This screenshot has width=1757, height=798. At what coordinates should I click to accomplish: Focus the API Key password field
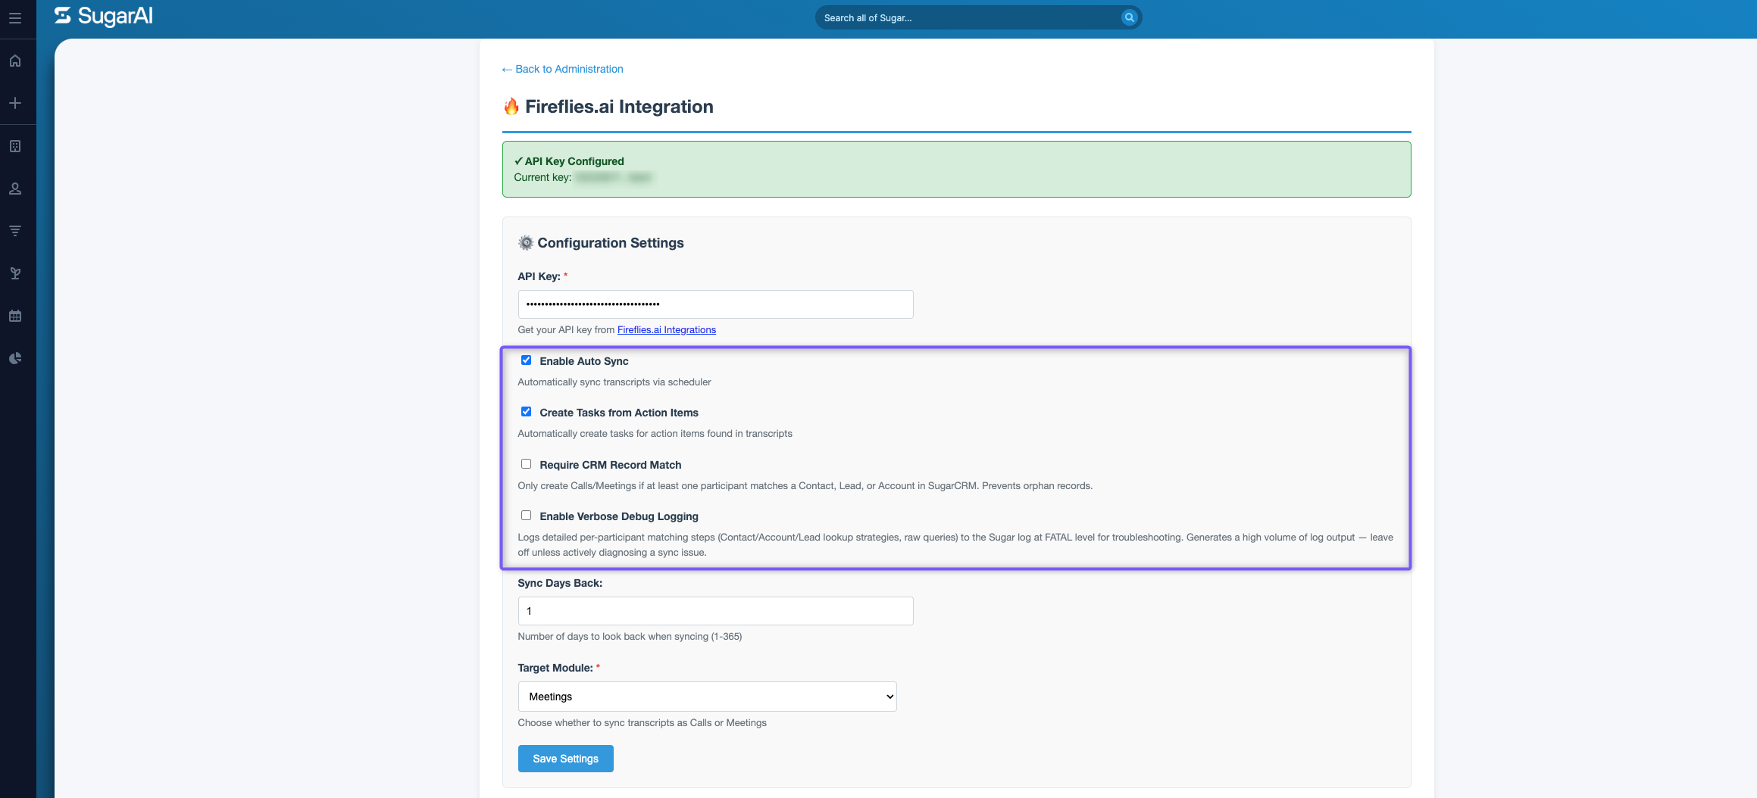[x=715, y=304]
